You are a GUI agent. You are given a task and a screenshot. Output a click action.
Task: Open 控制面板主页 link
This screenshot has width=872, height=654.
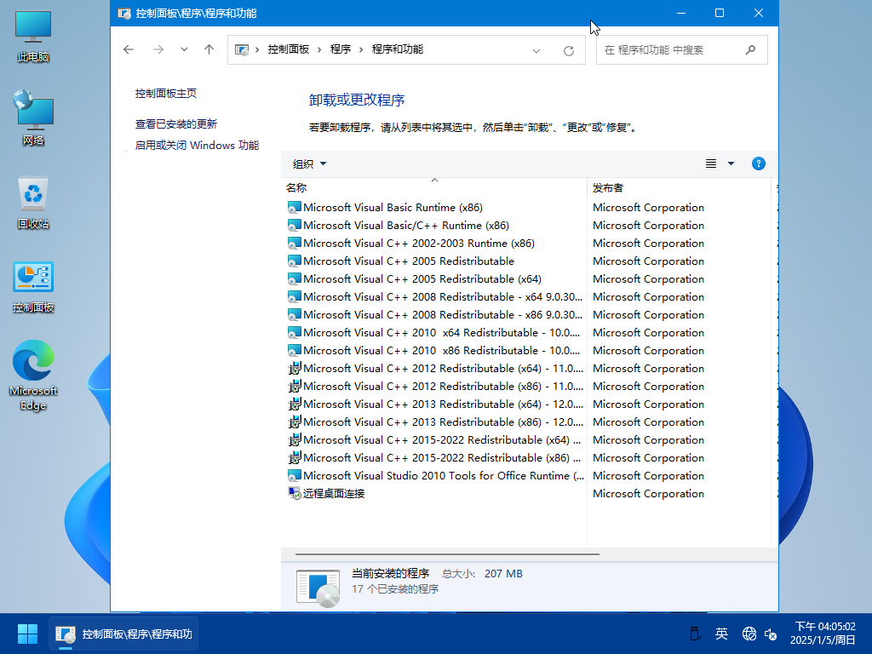coord(166,94)
